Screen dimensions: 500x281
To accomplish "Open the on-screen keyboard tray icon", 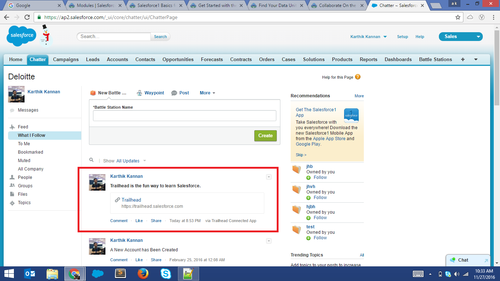I will click(418, 274).
